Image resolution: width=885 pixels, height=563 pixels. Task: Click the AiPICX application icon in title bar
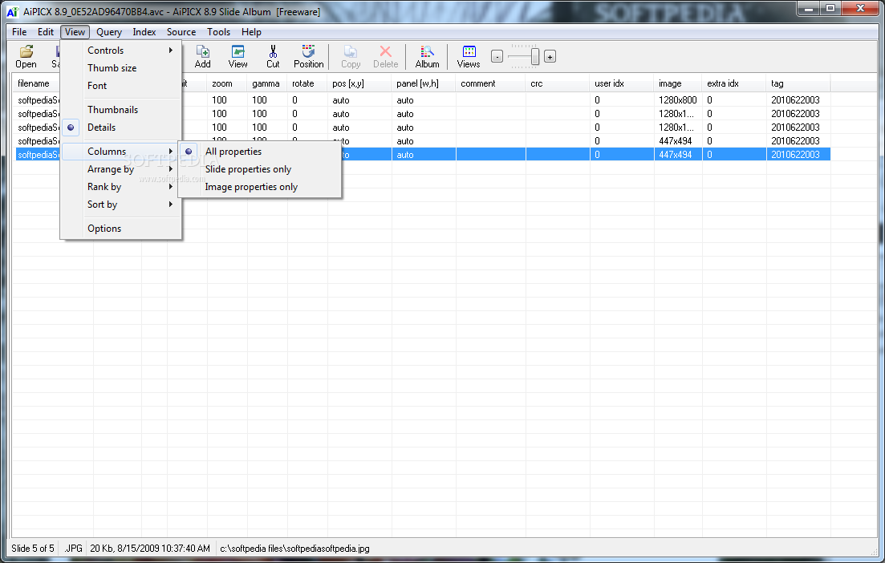click(x=12, y=12)
